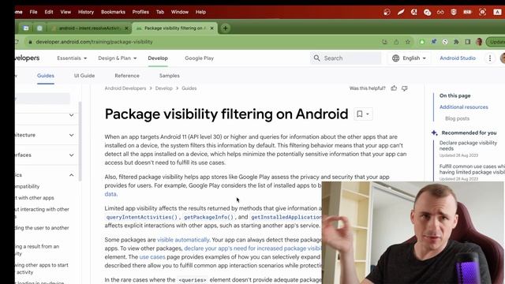Screen dimensions: 505x284
Task: Click the globe language icon
Action: (x=396, y=58)
